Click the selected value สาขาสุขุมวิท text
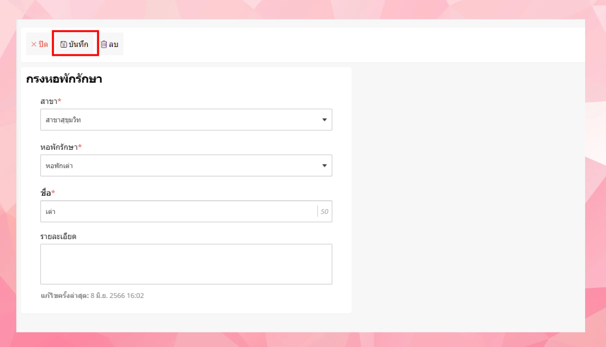606x347 pixels. (63, 120)
